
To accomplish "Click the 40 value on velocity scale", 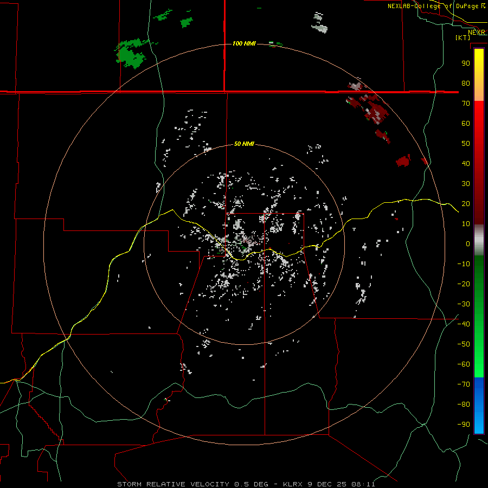I will point(466,164).
